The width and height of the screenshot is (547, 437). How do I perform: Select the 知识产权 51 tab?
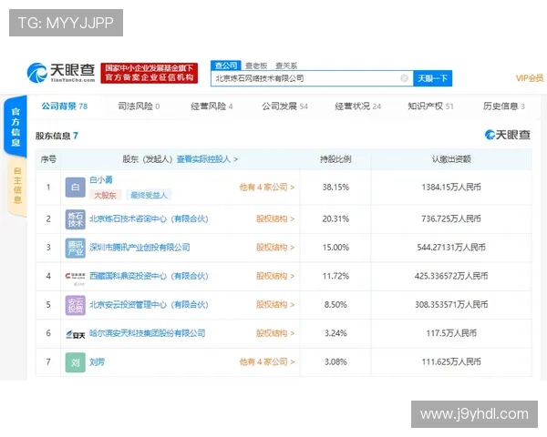click(431, 106)
